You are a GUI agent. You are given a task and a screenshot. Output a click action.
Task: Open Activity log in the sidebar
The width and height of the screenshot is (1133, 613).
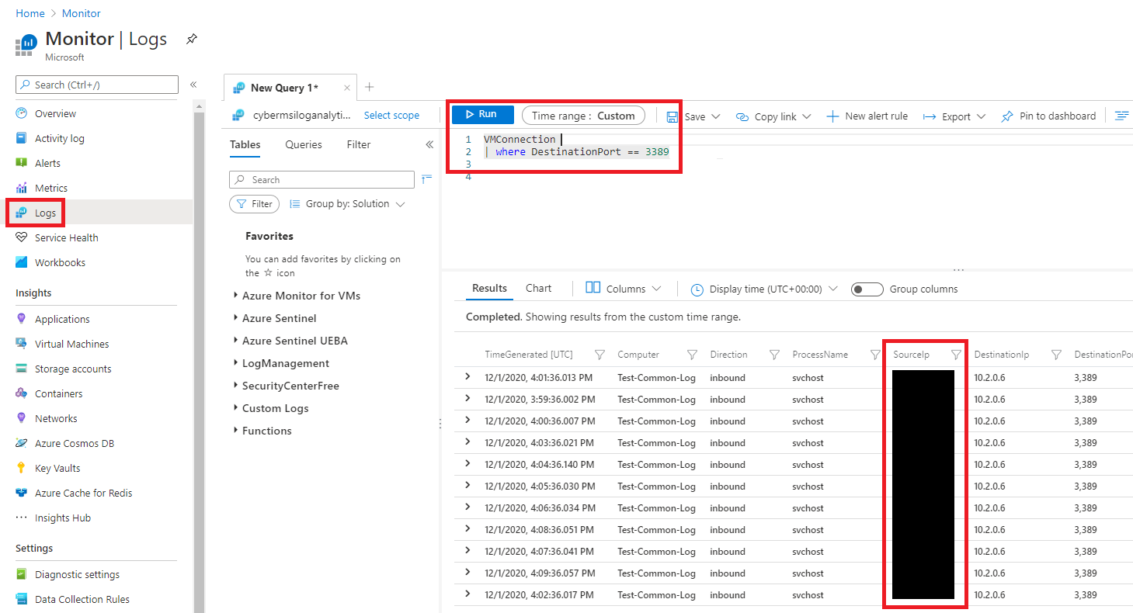(x=60, y=138)
